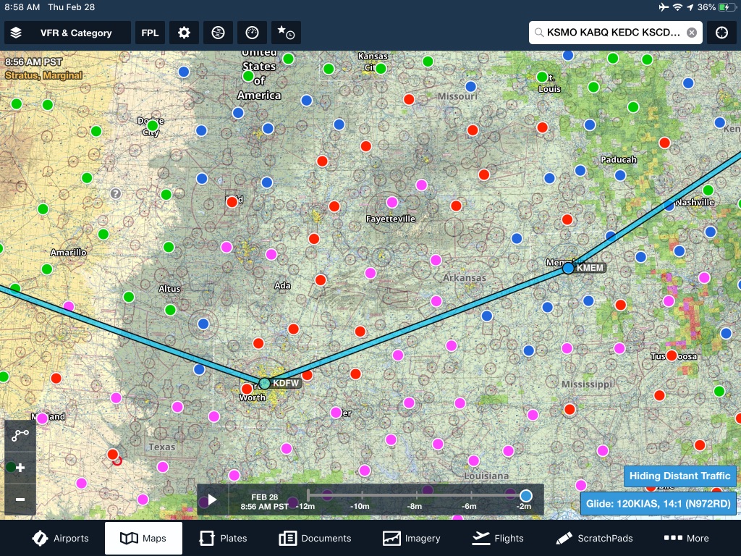Clear the search field with X button
The image size is (741, 556).
pyautogui.click(x=692, y=33)
